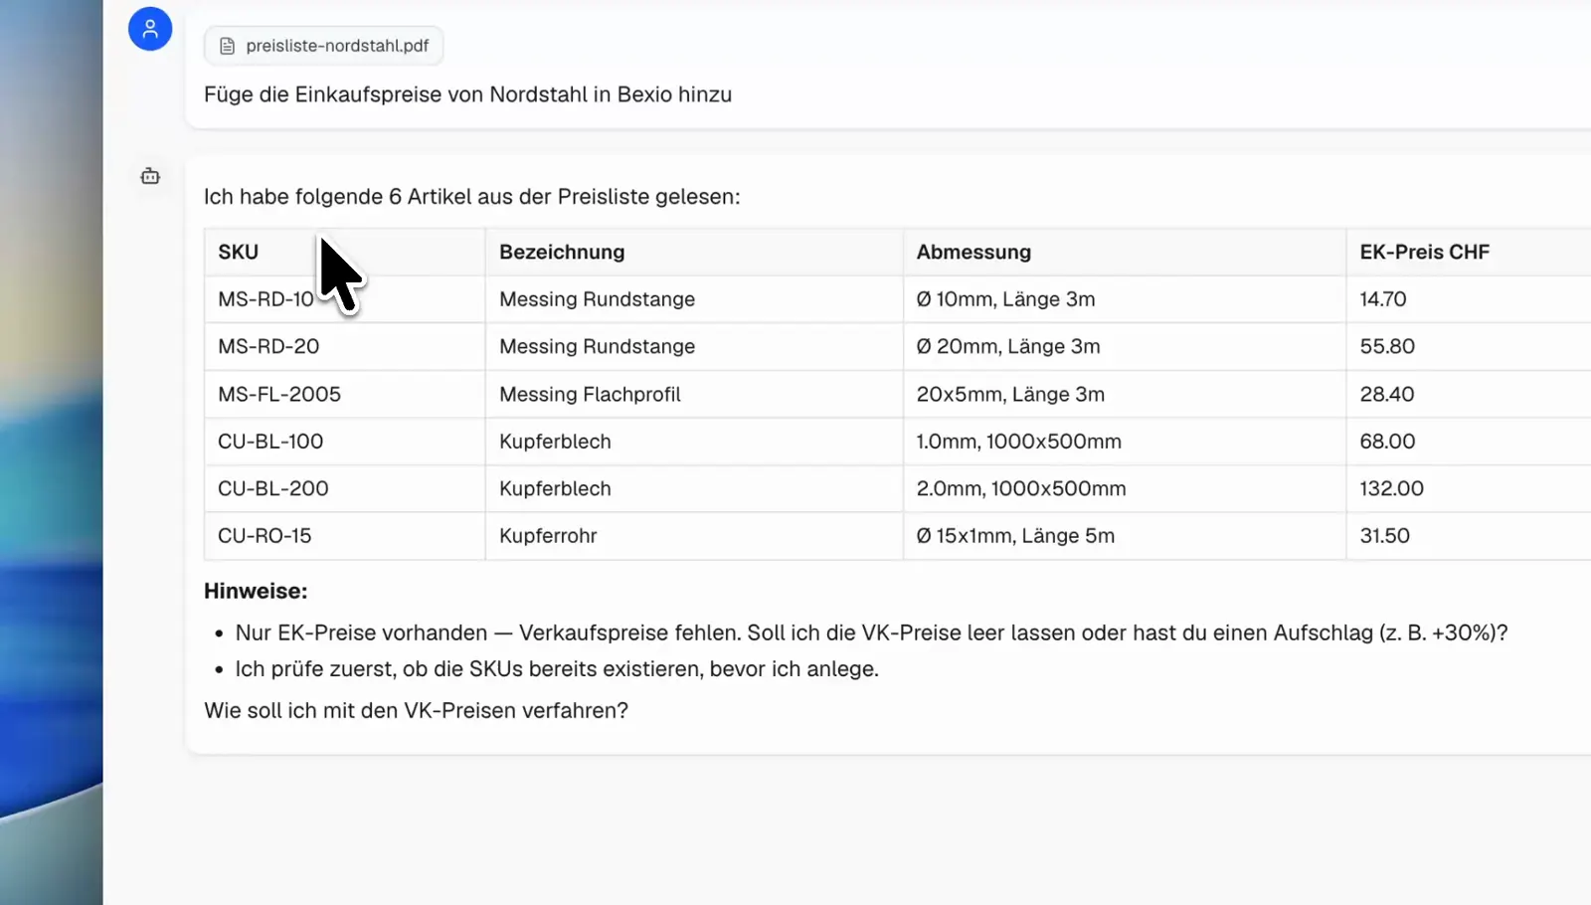This screenshot has width=1591, height=905.
Task: Click the price 28.40
Action: click(x=1387, y=394)
